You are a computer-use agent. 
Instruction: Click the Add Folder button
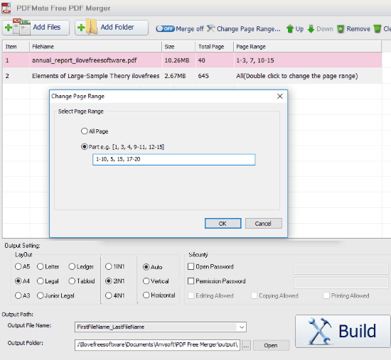112,28
